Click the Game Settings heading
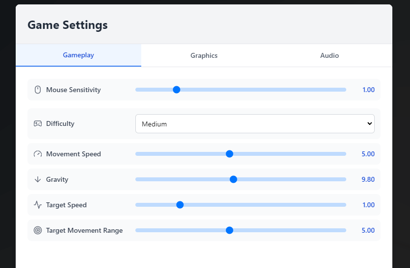Image resolution: width=410 pixels, height=268 pixels. click(x=68, y=25)
